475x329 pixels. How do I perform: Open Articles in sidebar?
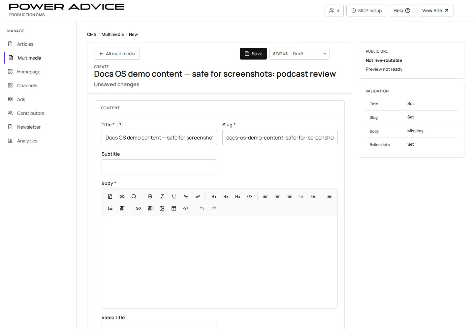tap(38, 44)
